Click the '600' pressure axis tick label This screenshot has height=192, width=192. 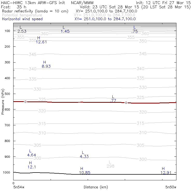pyautogui.click(x=7, y=109)
